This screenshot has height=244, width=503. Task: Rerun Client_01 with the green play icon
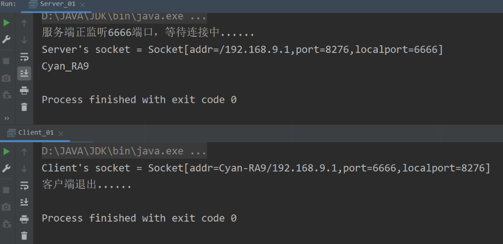[6, 152]
